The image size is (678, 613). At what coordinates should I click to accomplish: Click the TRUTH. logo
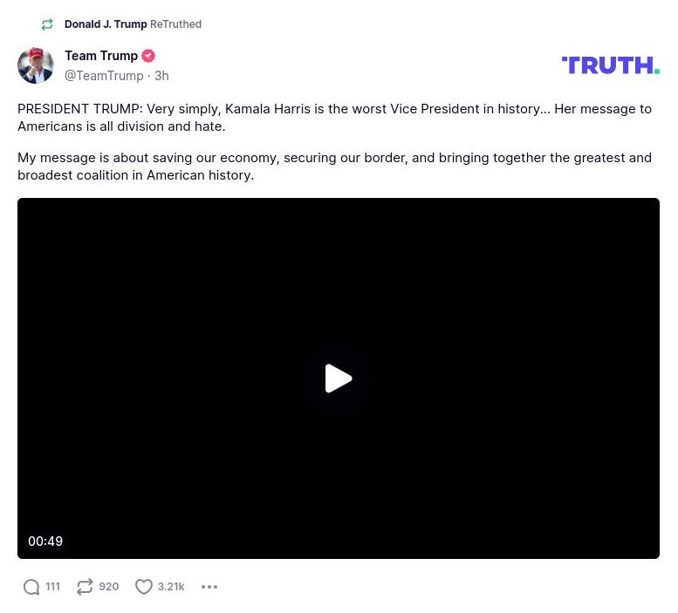pyautogui.click(x=610, y=65)
